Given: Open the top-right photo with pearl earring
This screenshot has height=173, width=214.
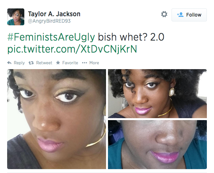Looking at the screenshot, I should [157, 93].
